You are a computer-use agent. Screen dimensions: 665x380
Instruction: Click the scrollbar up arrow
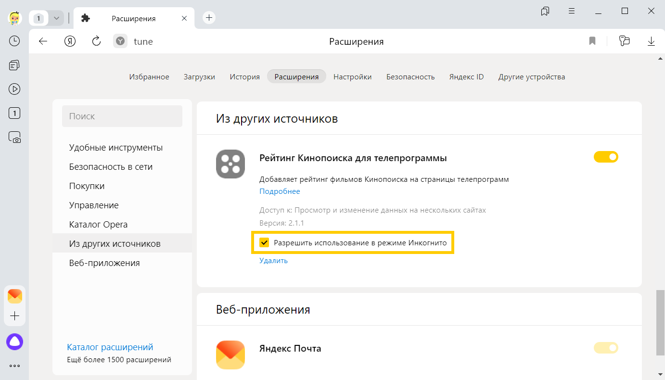coord(660,59)
